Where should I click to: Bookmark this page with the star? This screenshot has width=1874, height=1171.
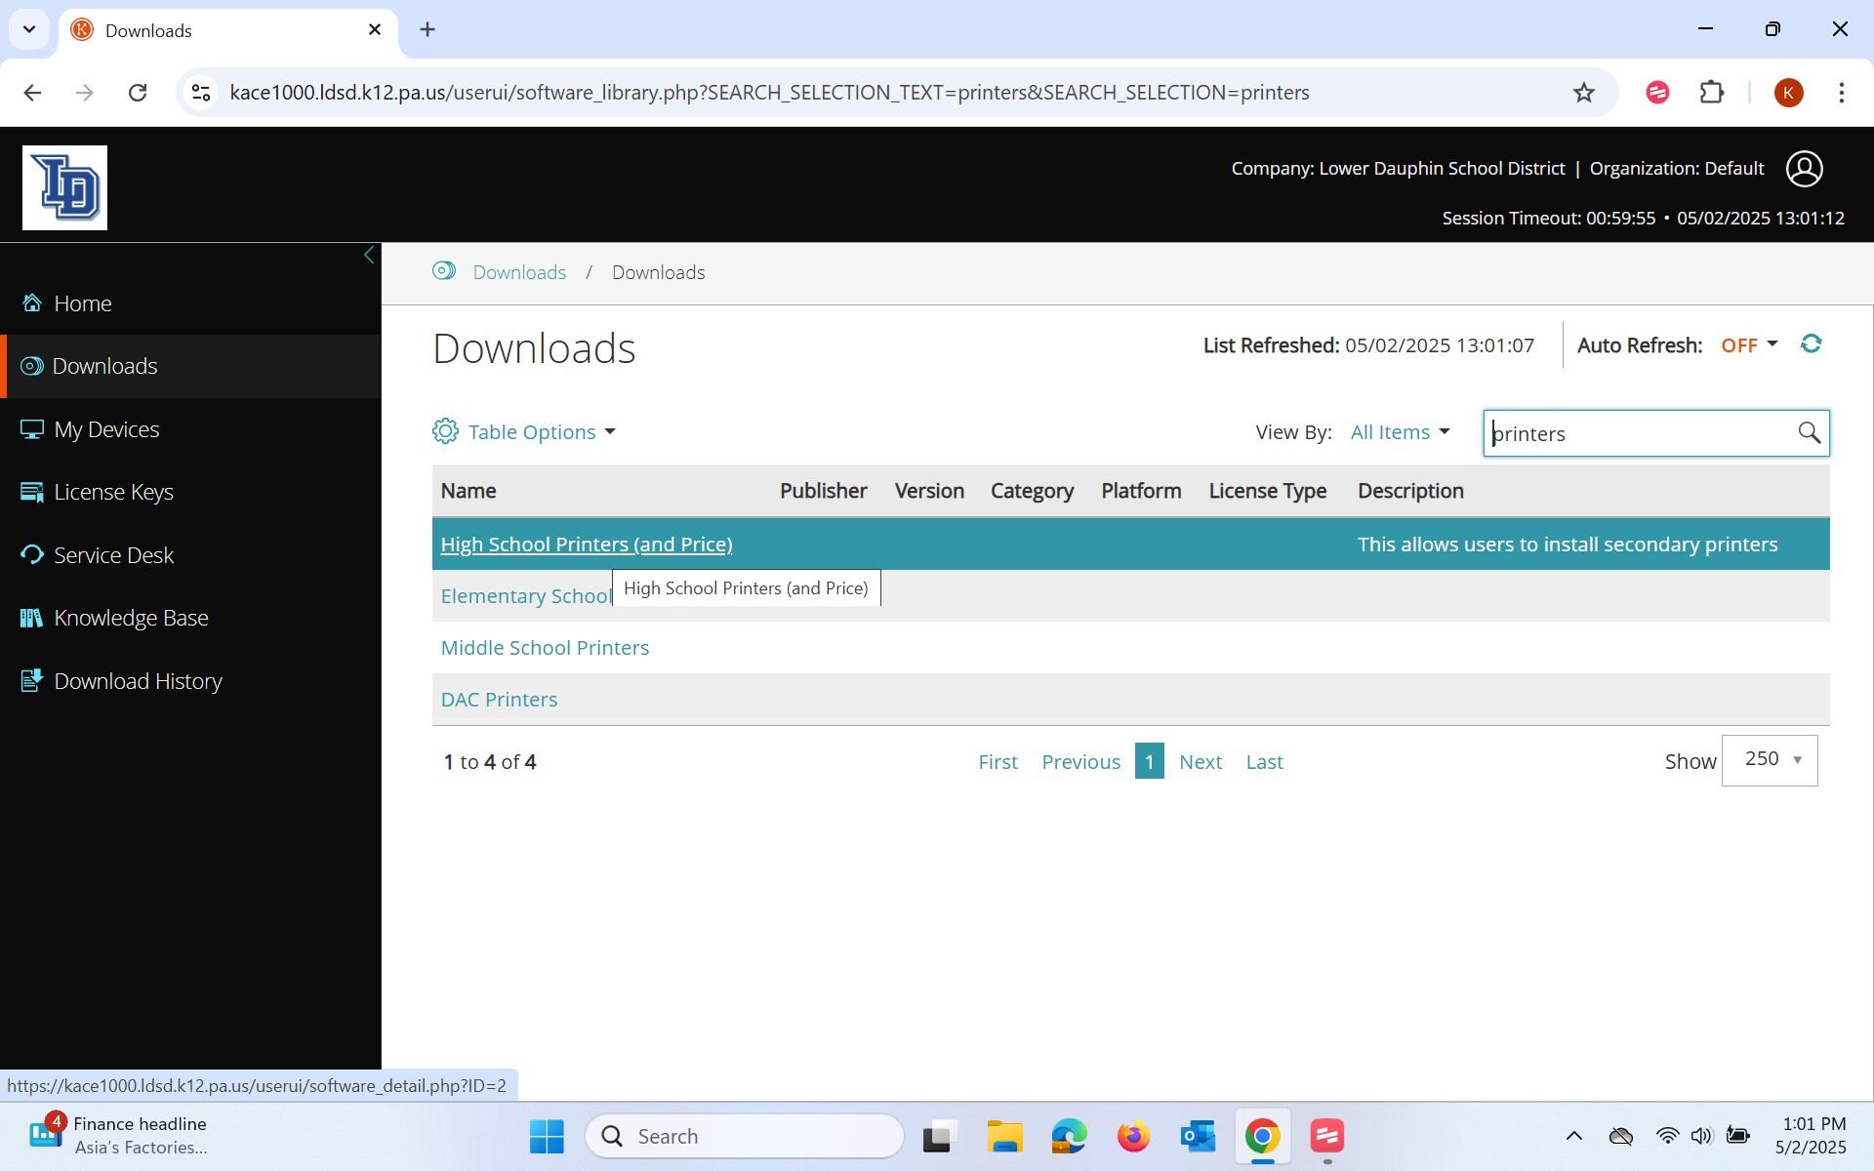tap(1583, 93)
